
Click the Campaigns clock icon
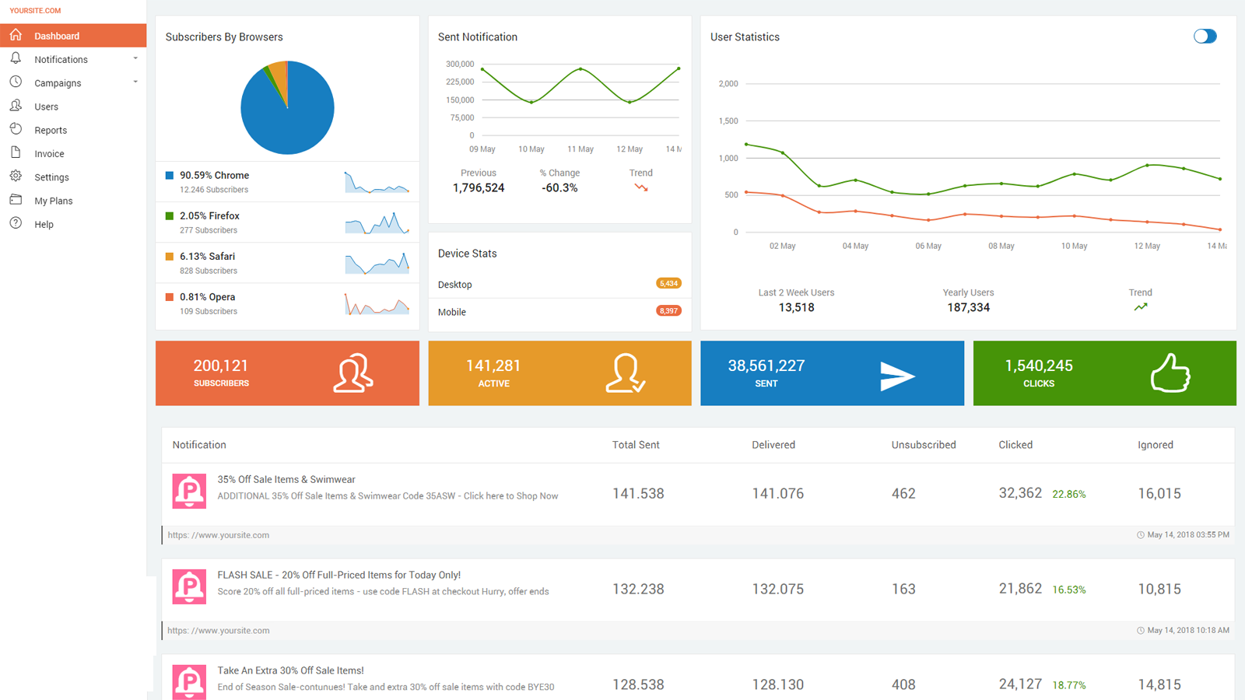(16, 82)
